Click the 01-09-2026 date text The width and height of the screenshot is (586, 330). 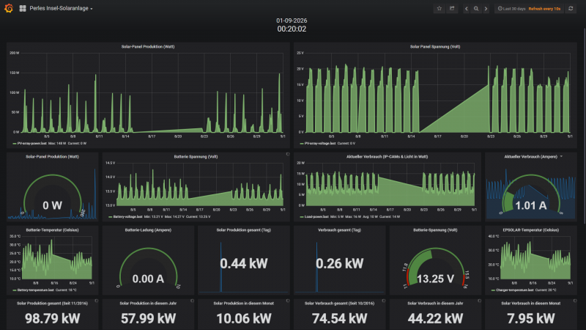coord(292,21)
